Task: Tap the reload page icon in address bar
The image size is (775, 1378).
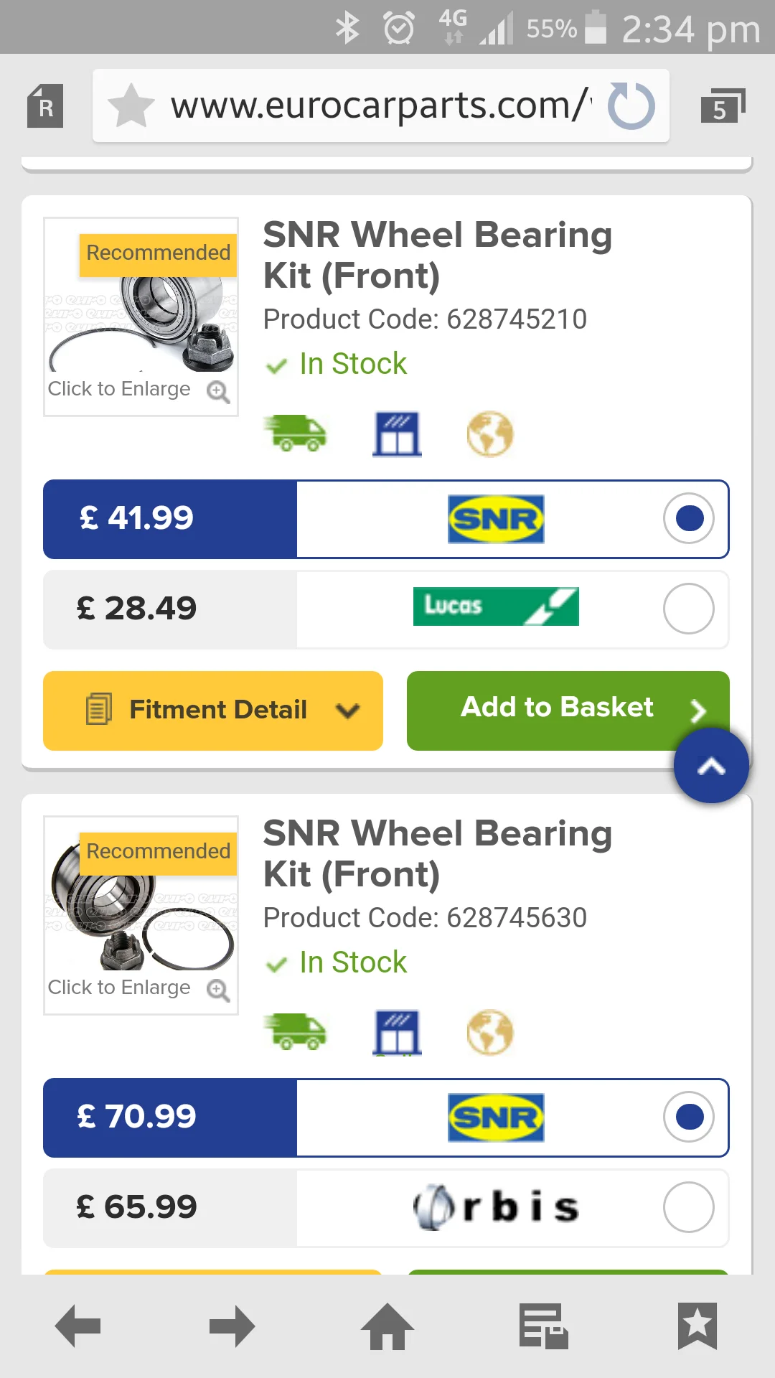Action: (x=631, y=106)
